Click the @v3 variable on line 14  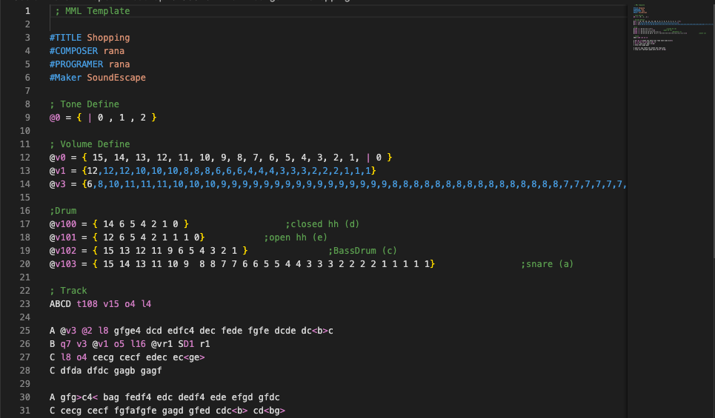(x=58, y=184)
